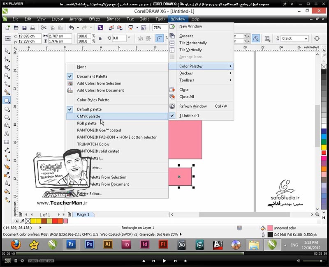Select the Ellipse tool
The height and width of the screenshot is (267, 329).
(x=7, y=109)
